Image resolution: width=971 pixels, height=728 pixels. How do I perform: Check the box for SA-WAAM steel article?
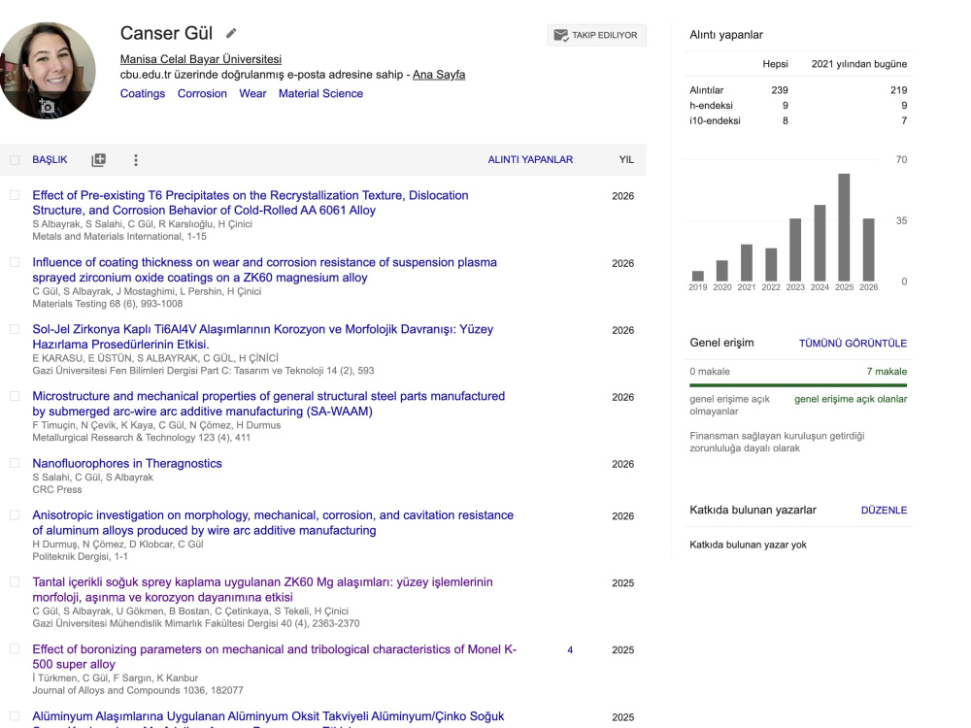tap(15, 396)
